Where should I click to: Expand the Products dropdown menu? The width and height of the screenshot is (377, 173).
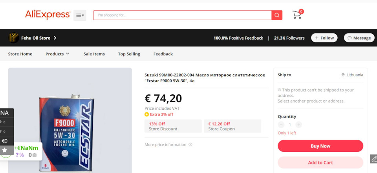57,54
